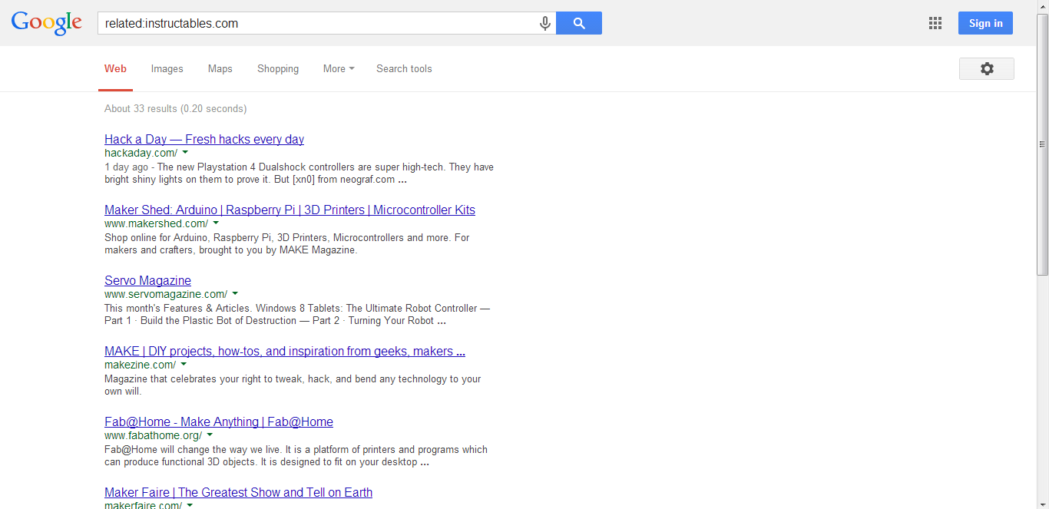1049x509 pixels.
Task: Click the www.servomagazine.com/ URL text
Action: pyautogui.click(x=166, y=294)
